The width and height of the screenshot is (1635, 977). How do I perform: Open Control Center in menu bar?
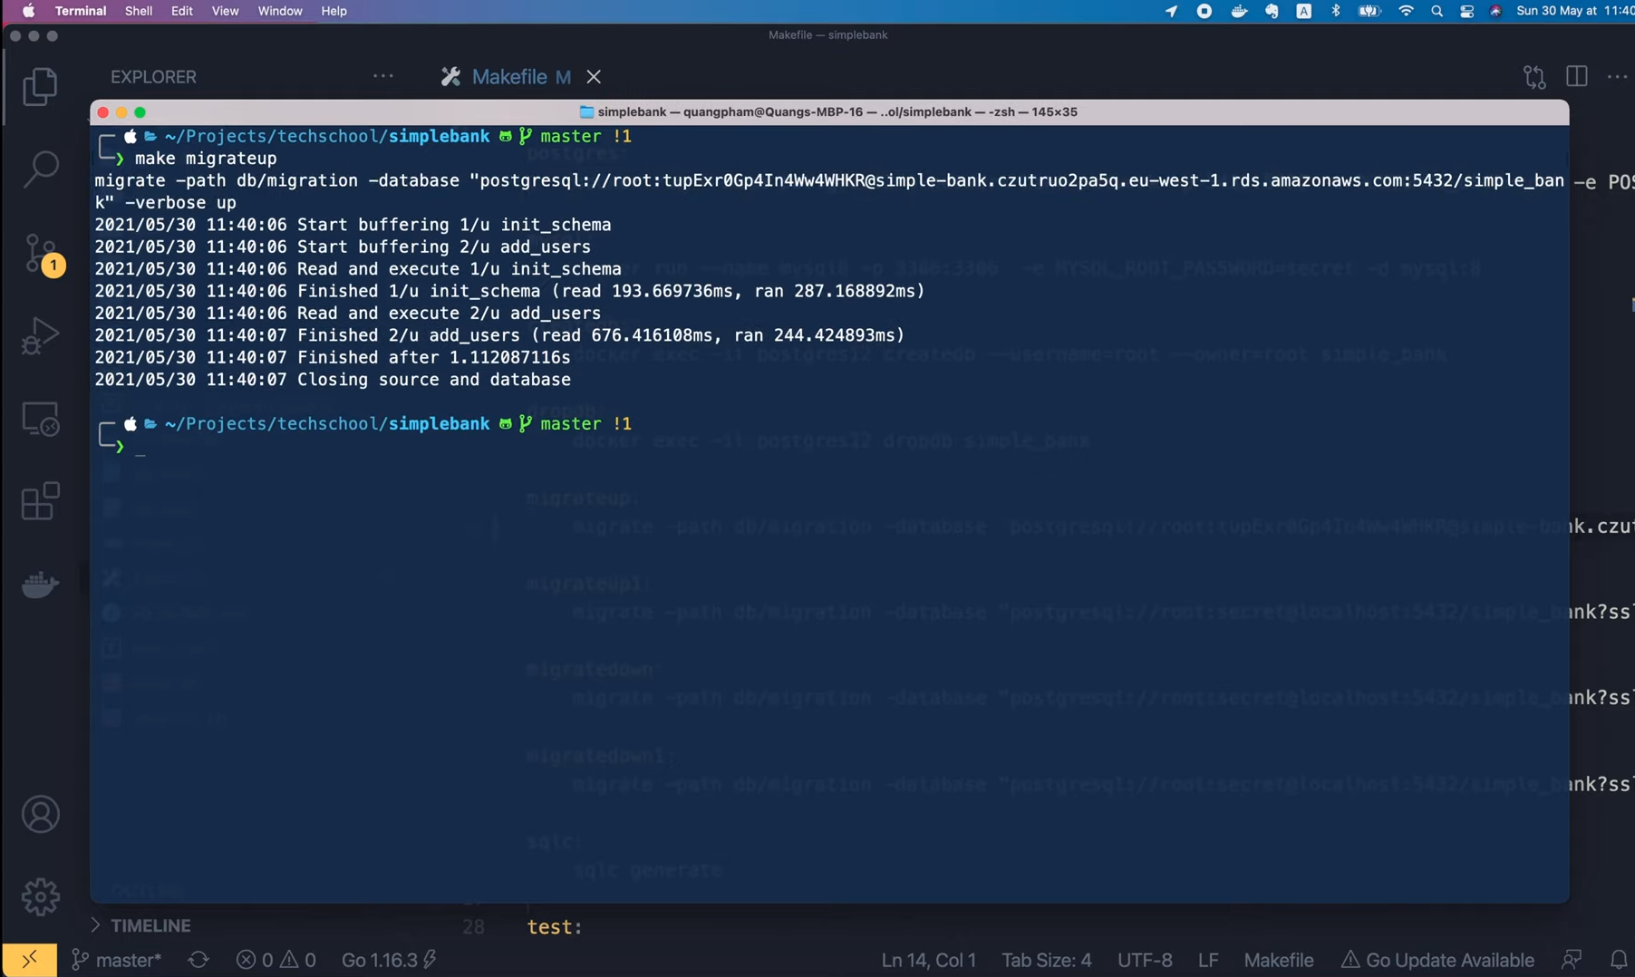pyautogui.click(x=1466, y=11)
